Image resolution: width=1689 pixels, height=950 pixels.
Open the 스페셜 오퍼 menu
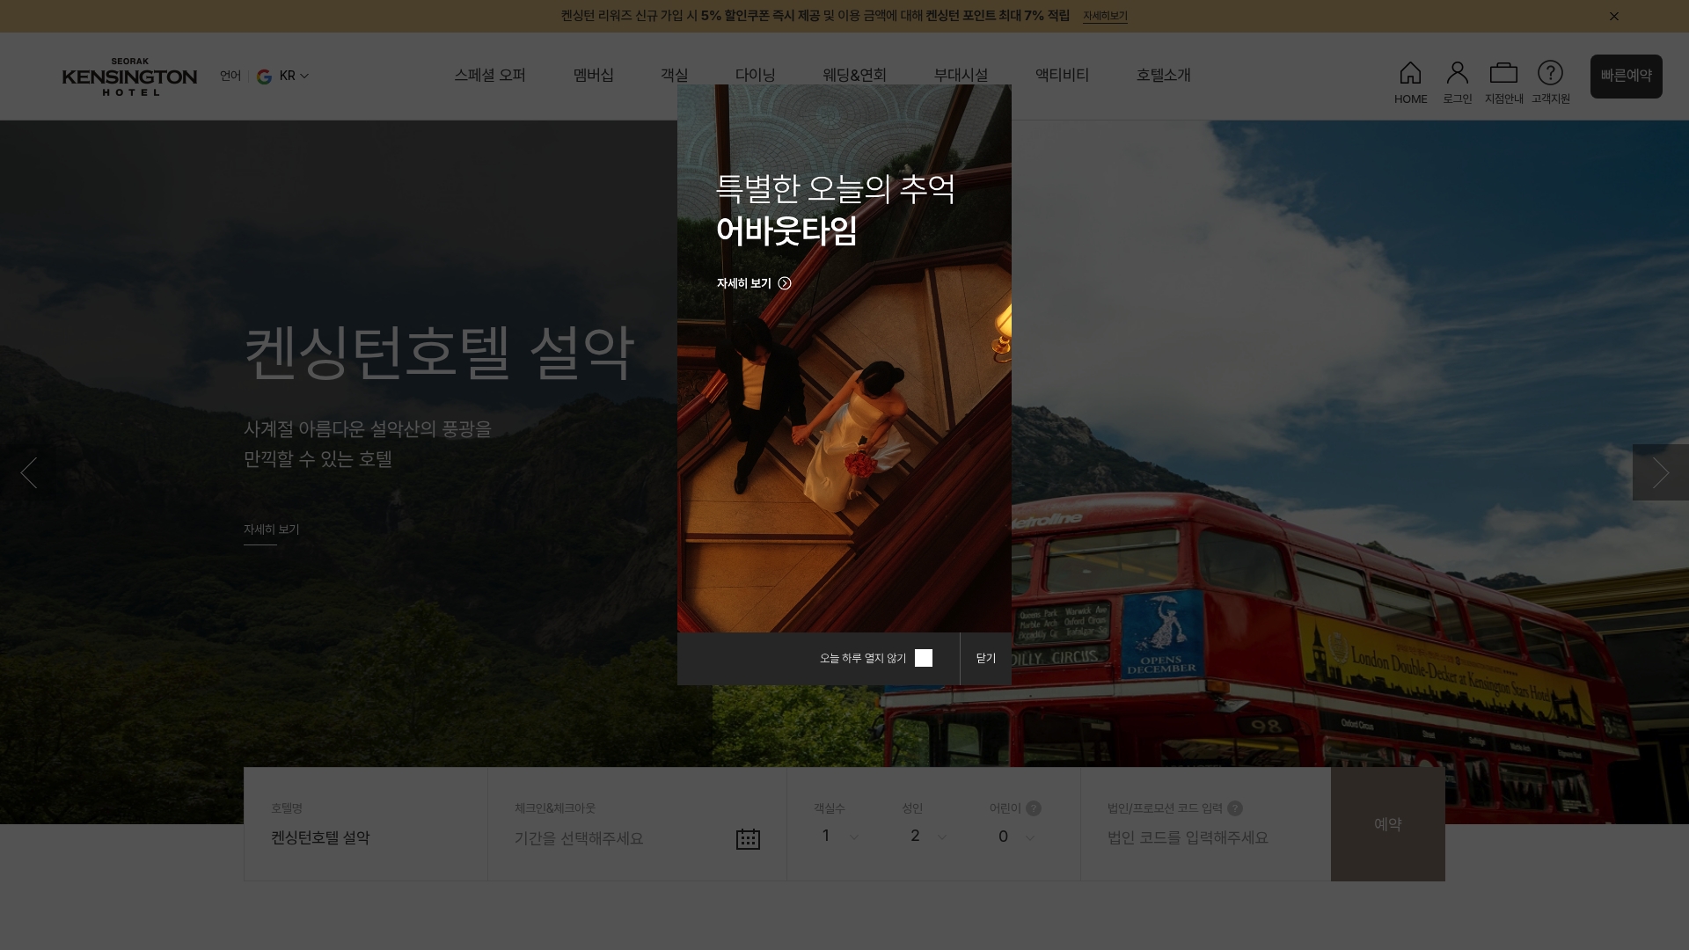click(490, 76)
